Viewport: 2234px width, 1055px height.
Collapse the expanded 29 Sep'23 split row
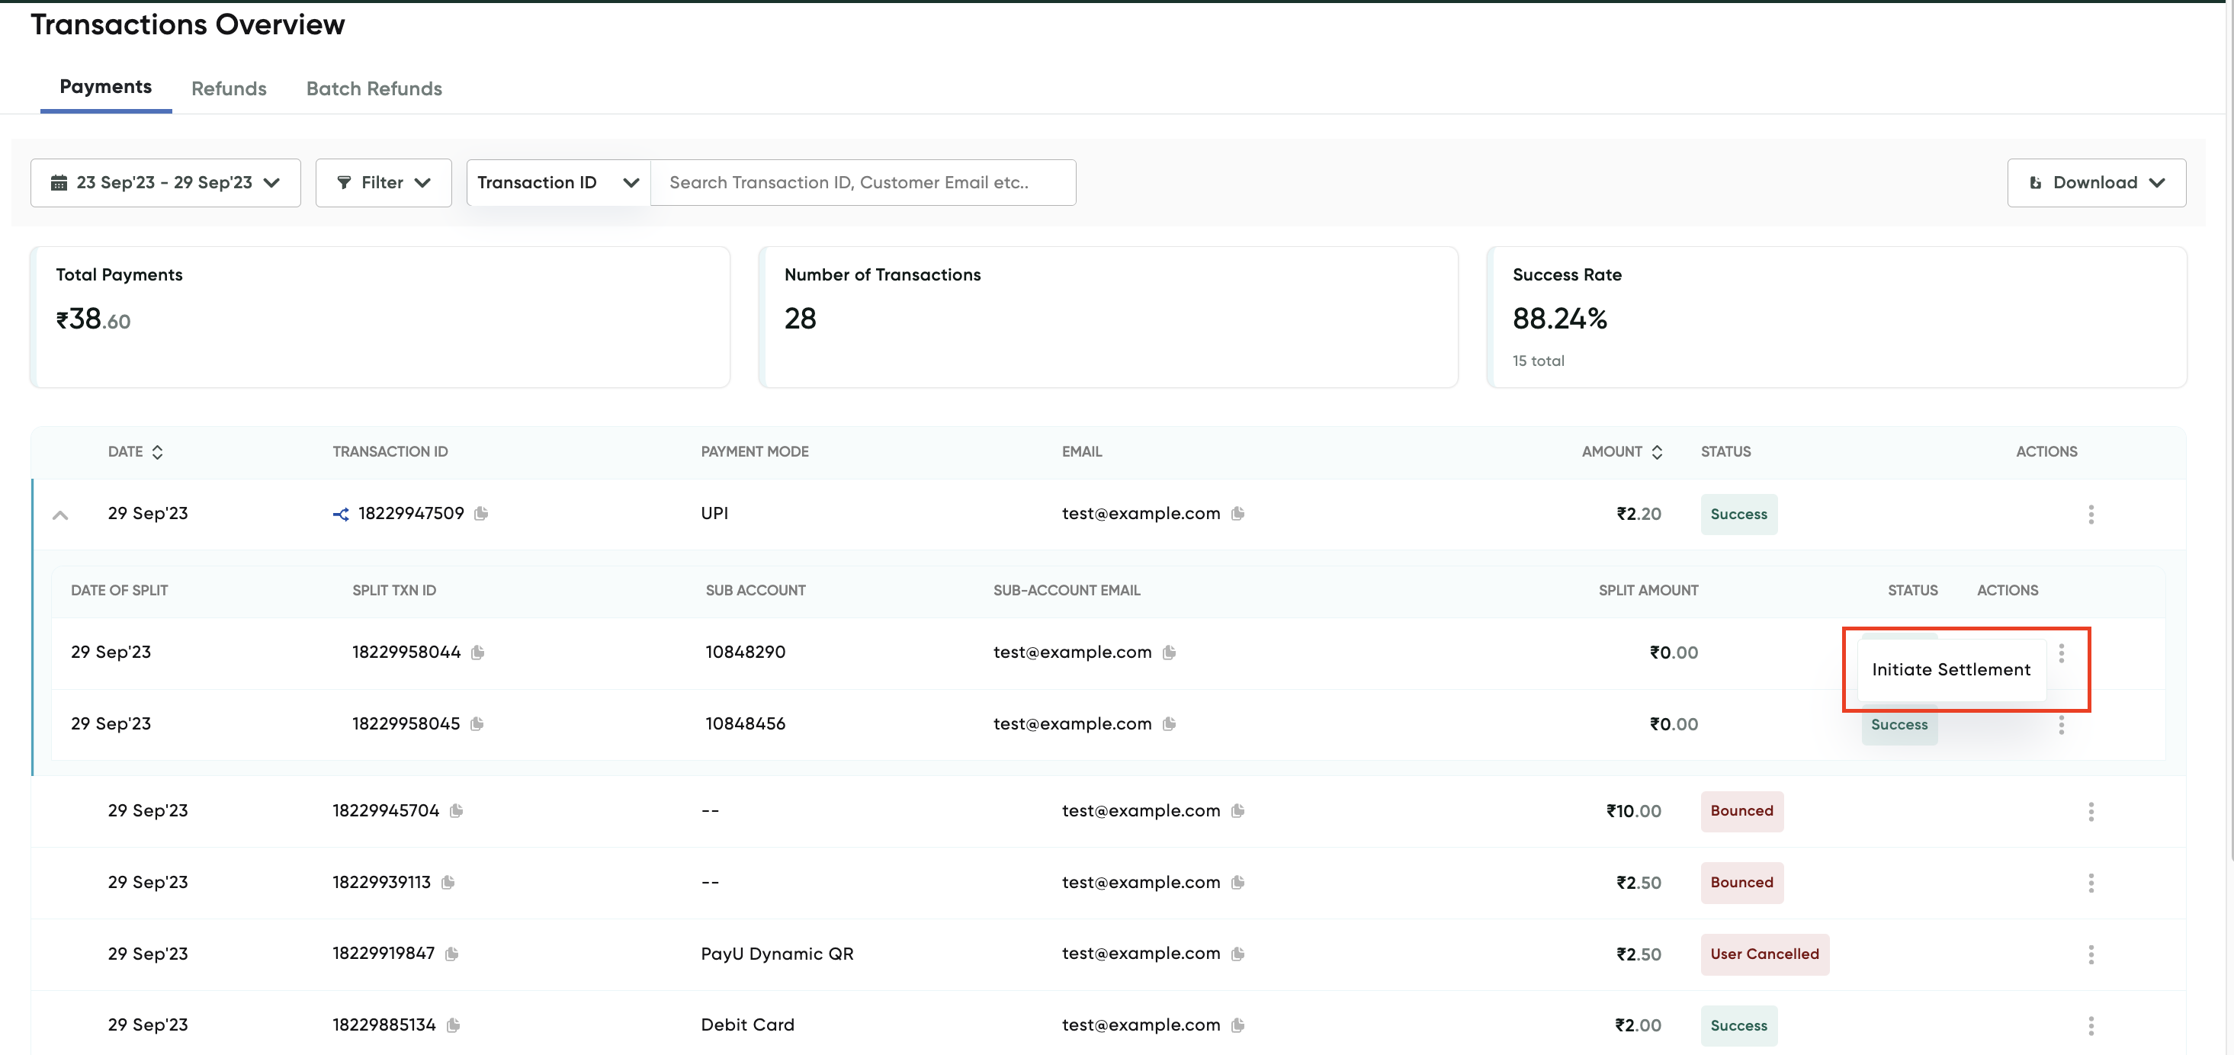pos(59,515)
